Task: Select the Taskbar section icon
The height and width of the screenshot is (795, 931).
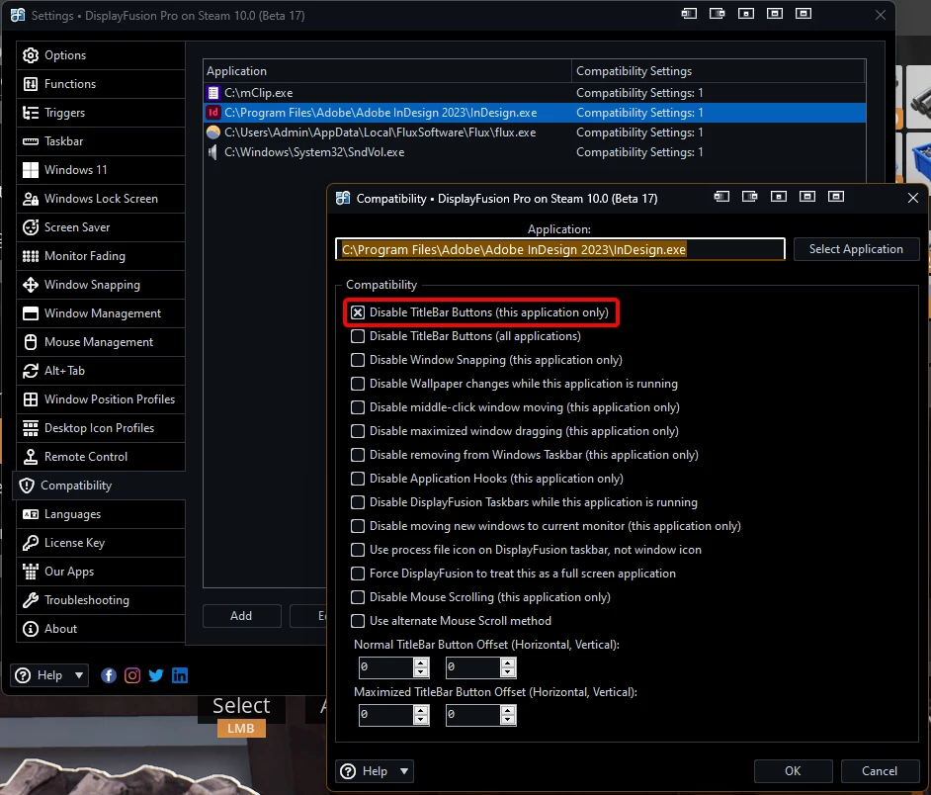Action: pos(31,141)
